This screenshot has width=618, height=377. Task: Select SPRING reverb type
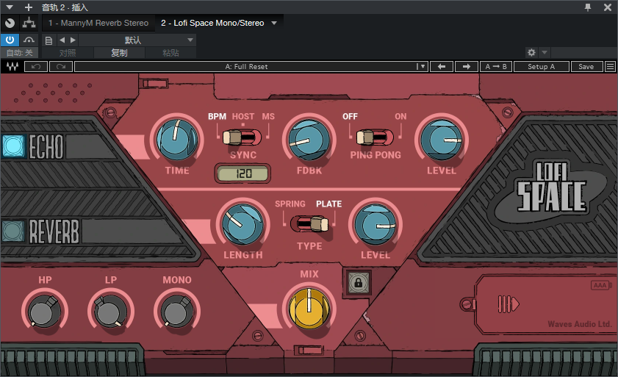[x=290, y=204]
